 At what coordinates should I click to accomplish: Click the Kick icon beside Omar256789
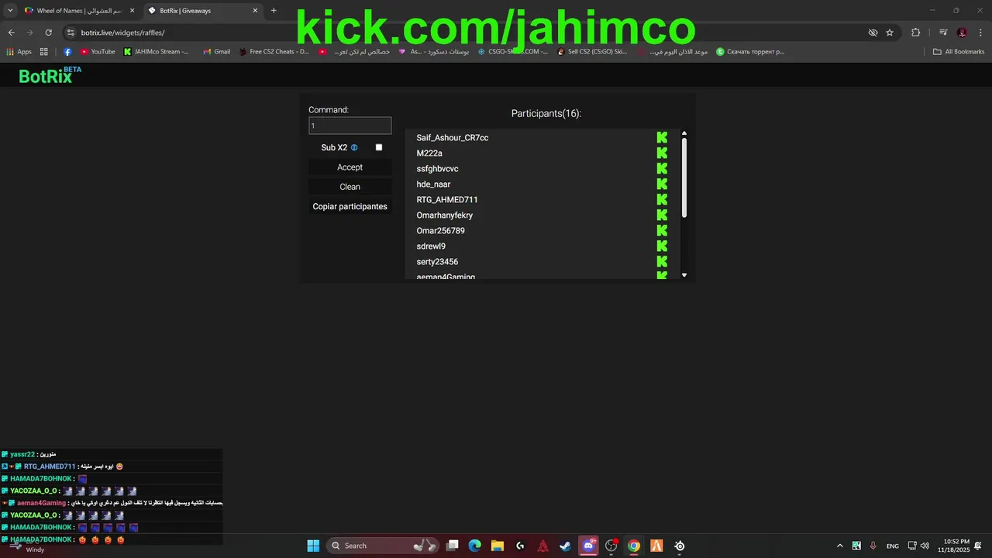662,230
